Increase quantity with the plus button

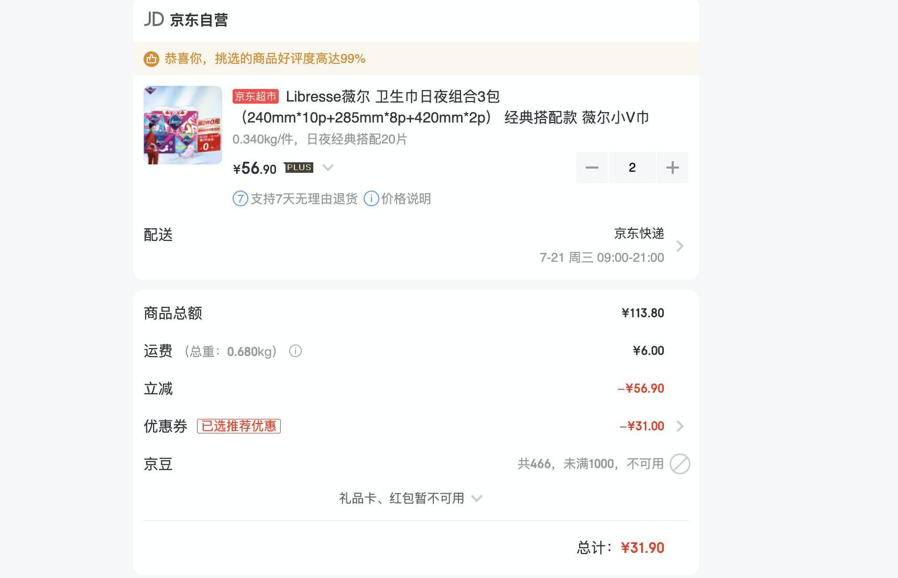672,168
